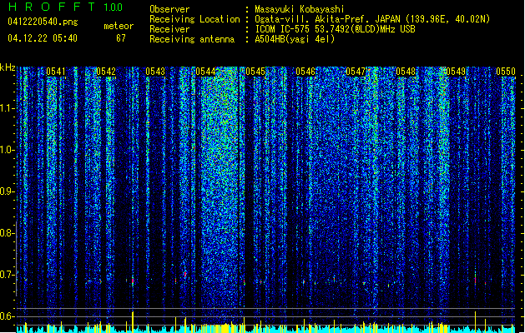Image resolution: width=525 pixels, height=333 pixels.
Task: Click the 0541 time marker
Action: click(56, 72)
